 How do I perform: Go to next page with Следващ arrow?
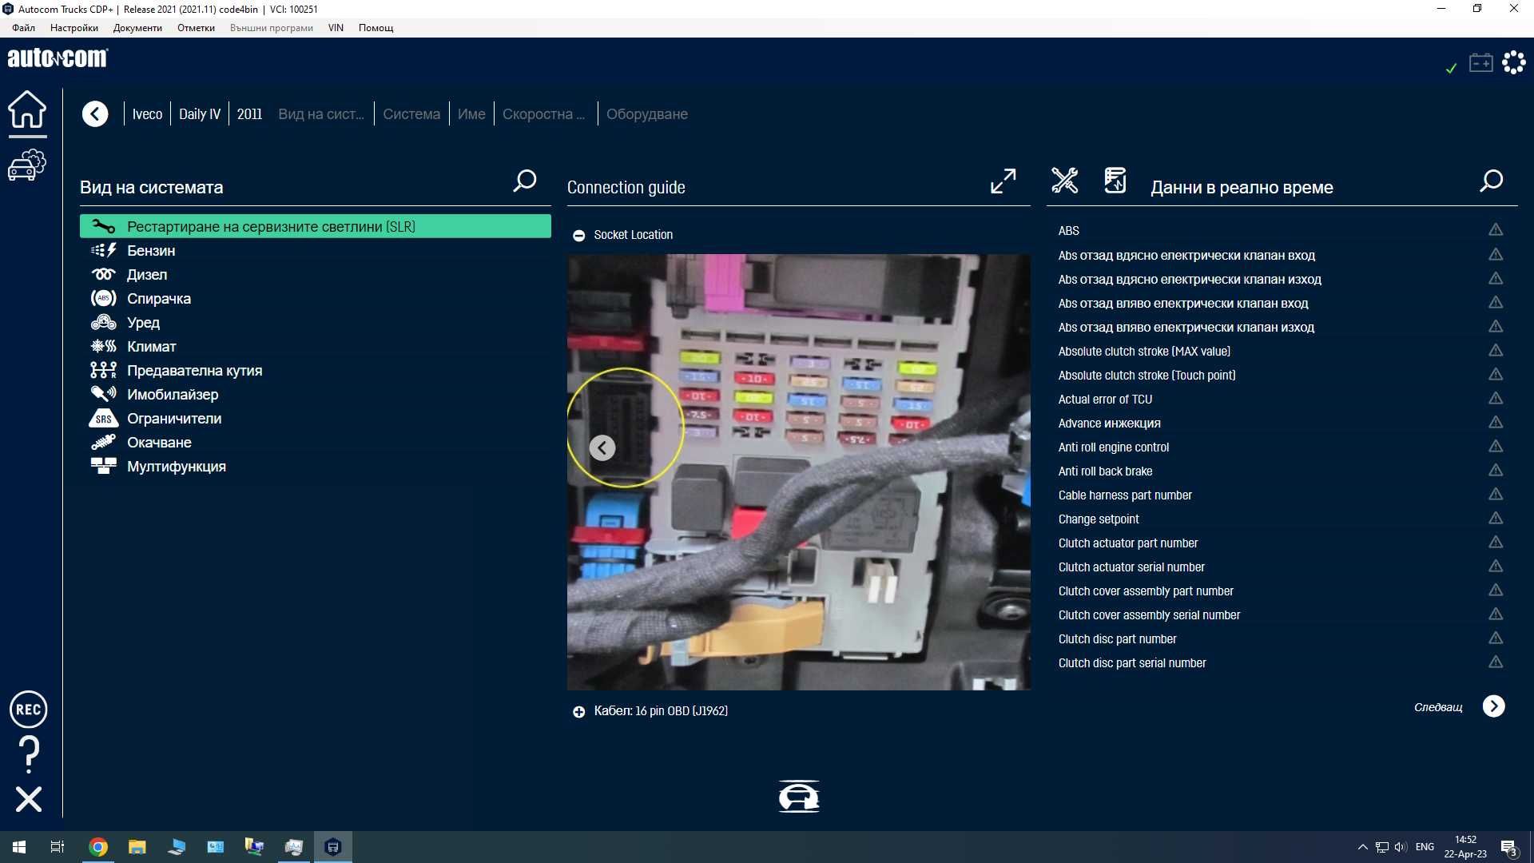[1493, 706]
